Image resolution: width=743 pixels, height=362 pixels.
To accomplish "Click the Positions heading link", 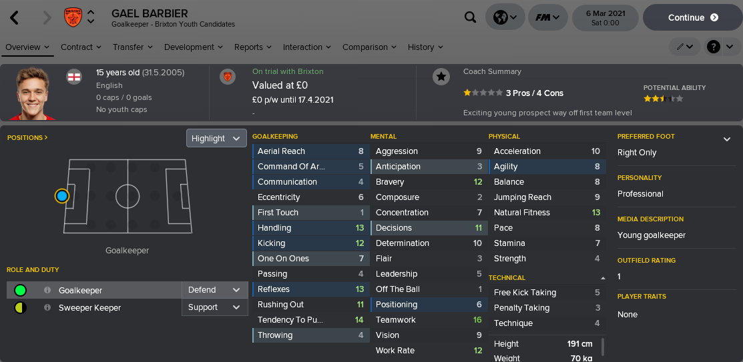I will pos(27,137).
